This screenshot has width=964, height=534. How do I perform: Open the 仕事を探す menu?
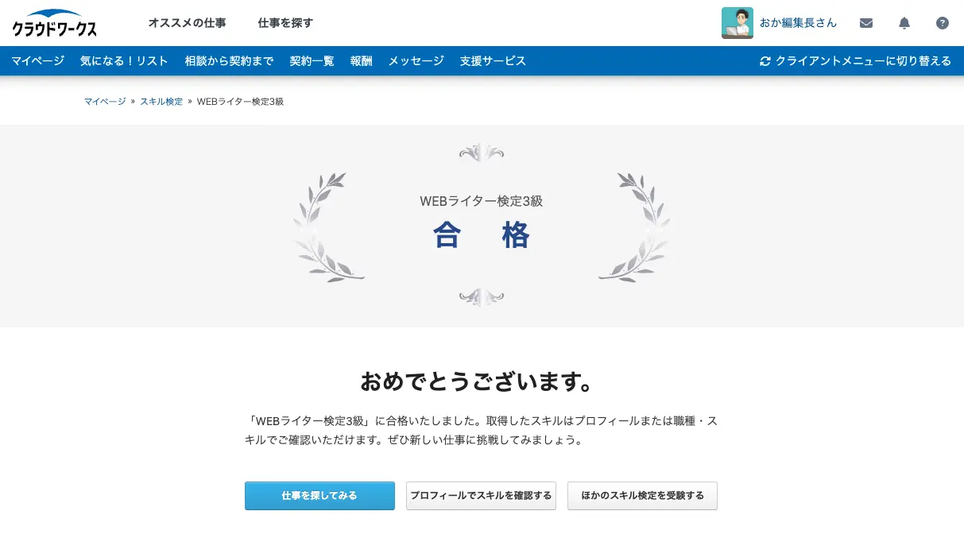click(x=285, y=23)
